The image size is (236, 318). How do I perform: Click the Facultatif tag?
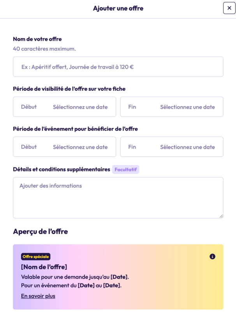125,169
